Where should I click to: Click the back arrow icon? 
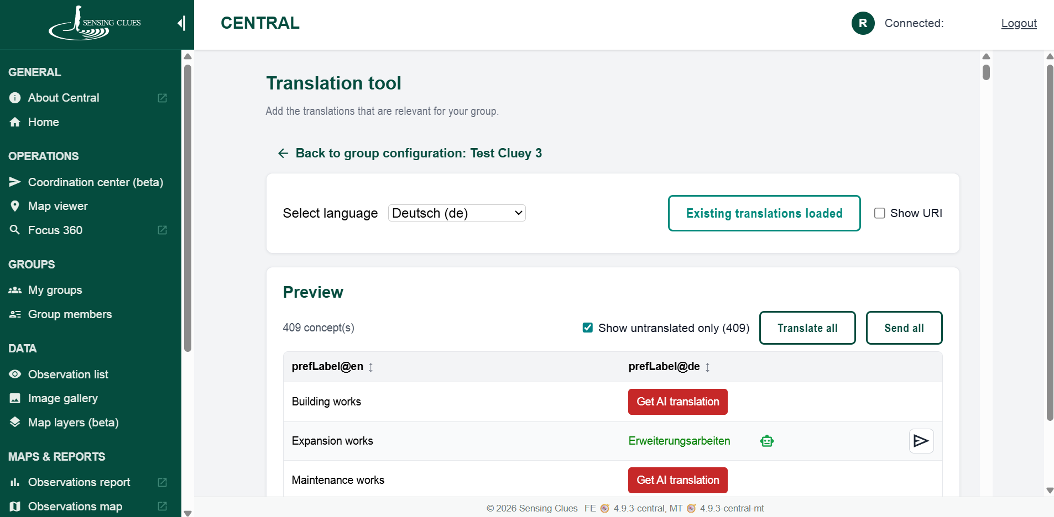[x=283, y=153]
